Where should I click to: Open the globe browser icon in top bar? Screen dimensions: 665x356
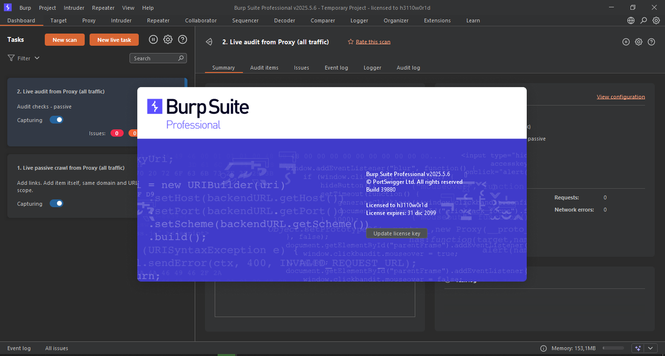click(631, 21)
